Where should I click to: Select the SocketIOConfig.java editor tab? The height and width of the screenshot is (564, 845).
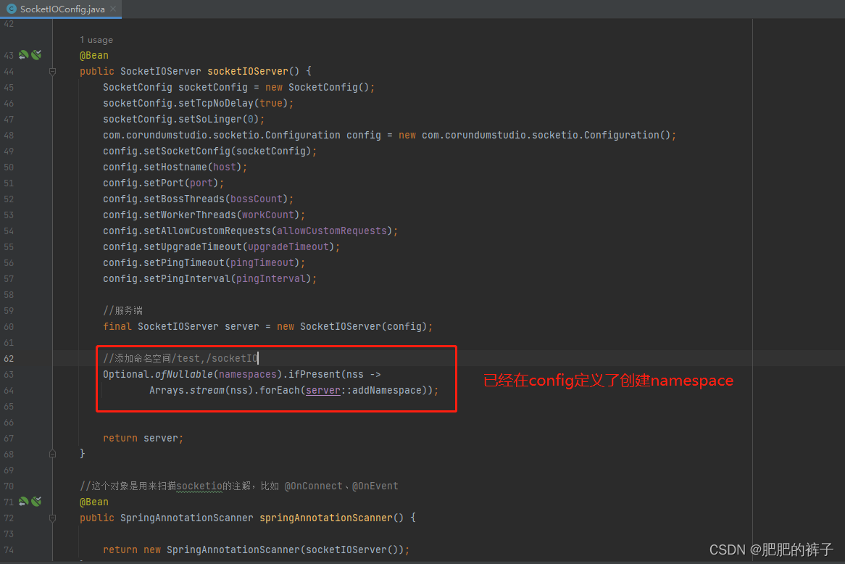click(61, 9)
